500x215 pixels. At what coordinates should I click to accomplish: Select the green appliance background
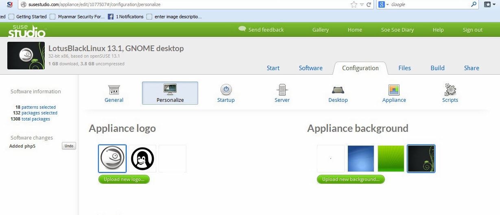coord(391,159)
